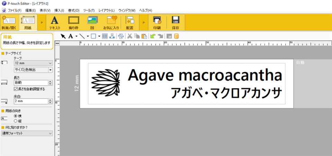Screen dimensions: 332x156
Task: Open the レイアウト(L) menu
Action: 107,10
